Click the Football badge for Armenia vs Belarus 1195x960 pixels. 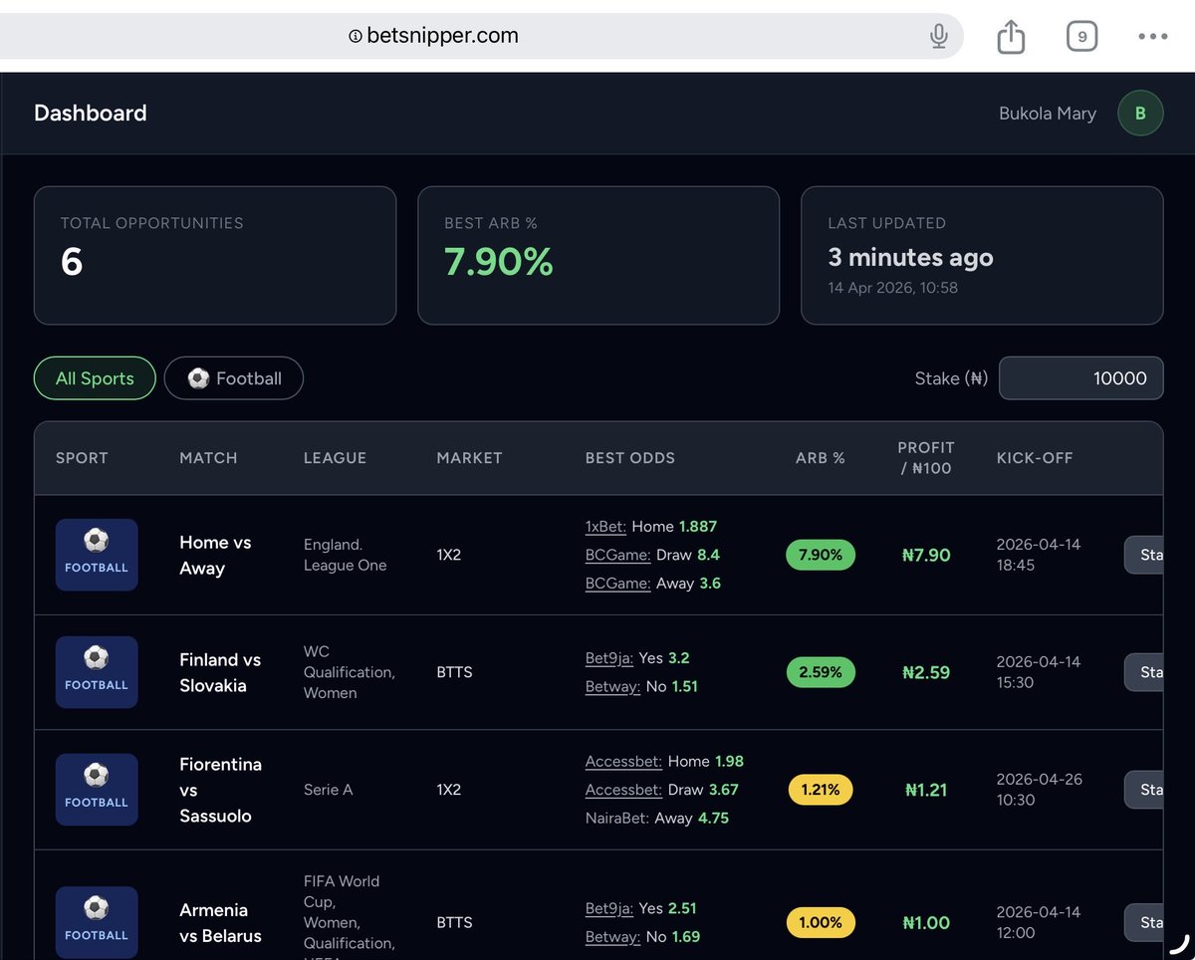(97, 922)
